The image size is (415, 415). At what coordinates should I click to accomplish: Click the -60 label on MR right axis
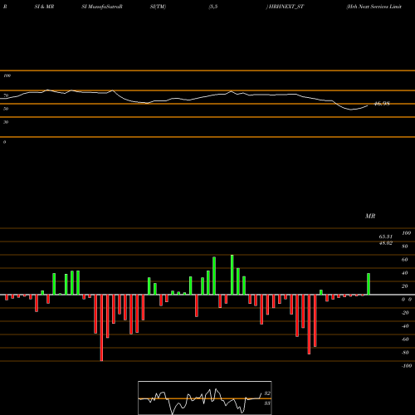pos(405,339)
